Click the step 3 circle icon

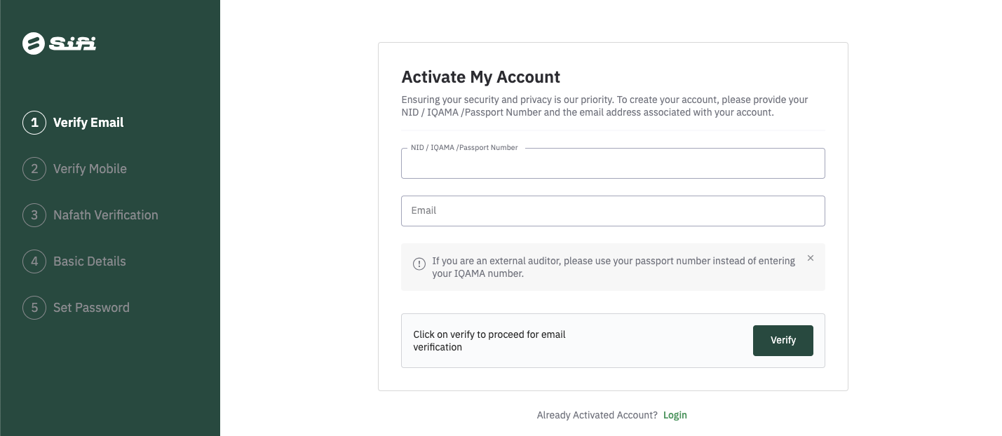pyautogui.click(x=34, y=215)
